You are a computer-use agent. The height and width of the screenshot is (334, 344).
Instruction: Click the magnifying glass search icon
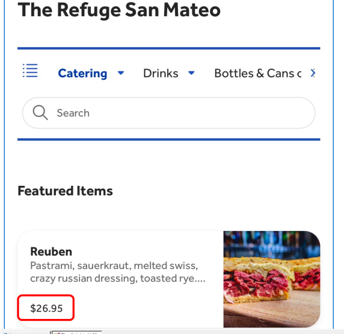tap(40, 113)
